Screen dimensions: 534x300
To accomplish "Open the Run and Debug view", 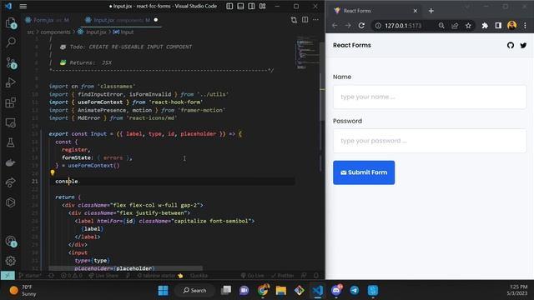I will [x=11, y=82].
